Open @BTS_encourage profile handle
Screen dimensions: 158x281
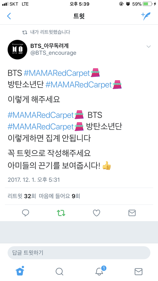click(x=53, y=53)
